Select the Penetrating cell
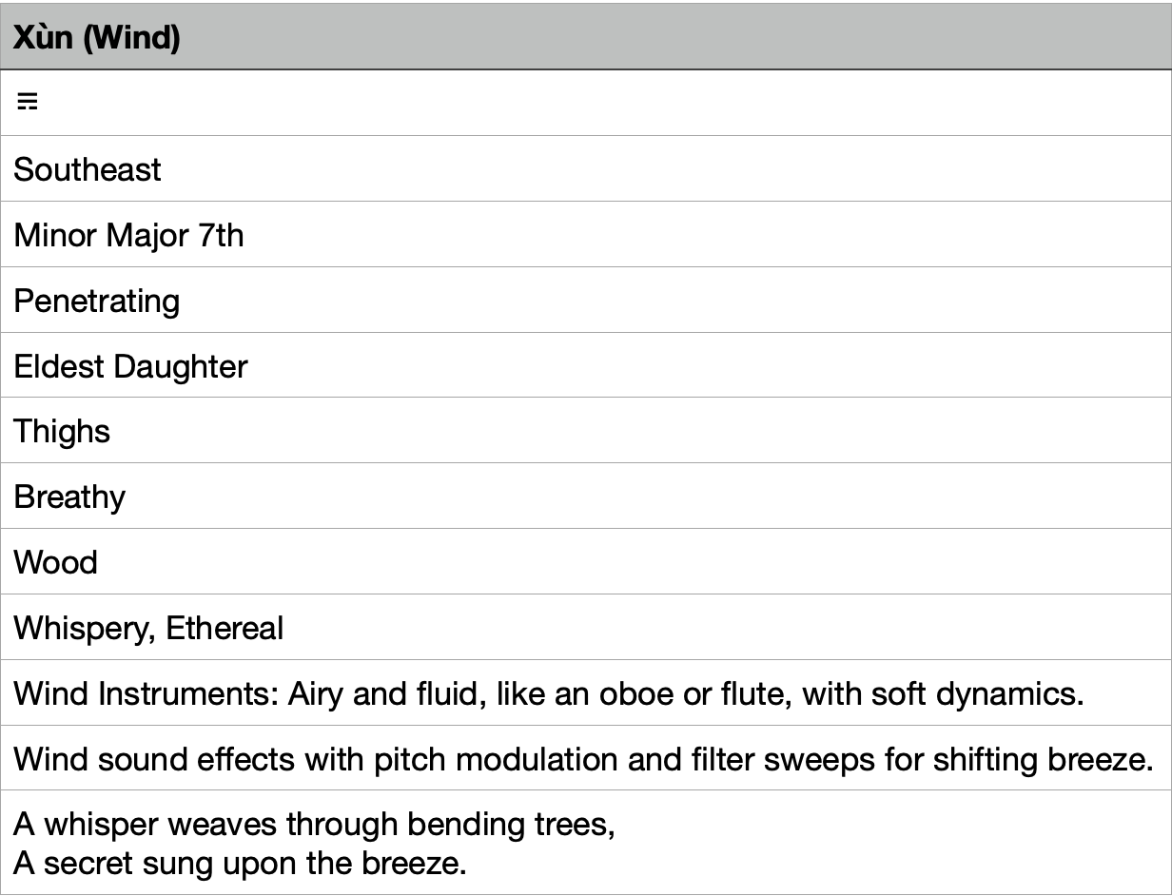 click(96, 301)
